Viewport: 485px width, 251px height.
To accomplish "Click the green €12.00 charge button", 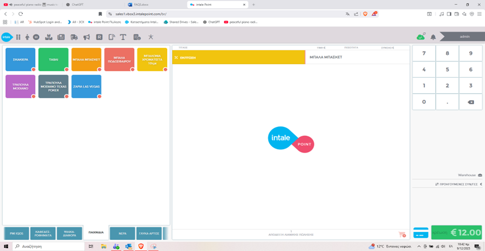I will (x=456, y=233).
